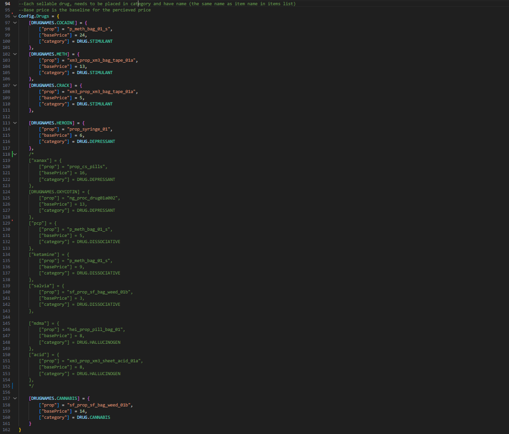Click "ng_proc_drug01a002" string
The image size is (509, 434).
coord(92,198)
